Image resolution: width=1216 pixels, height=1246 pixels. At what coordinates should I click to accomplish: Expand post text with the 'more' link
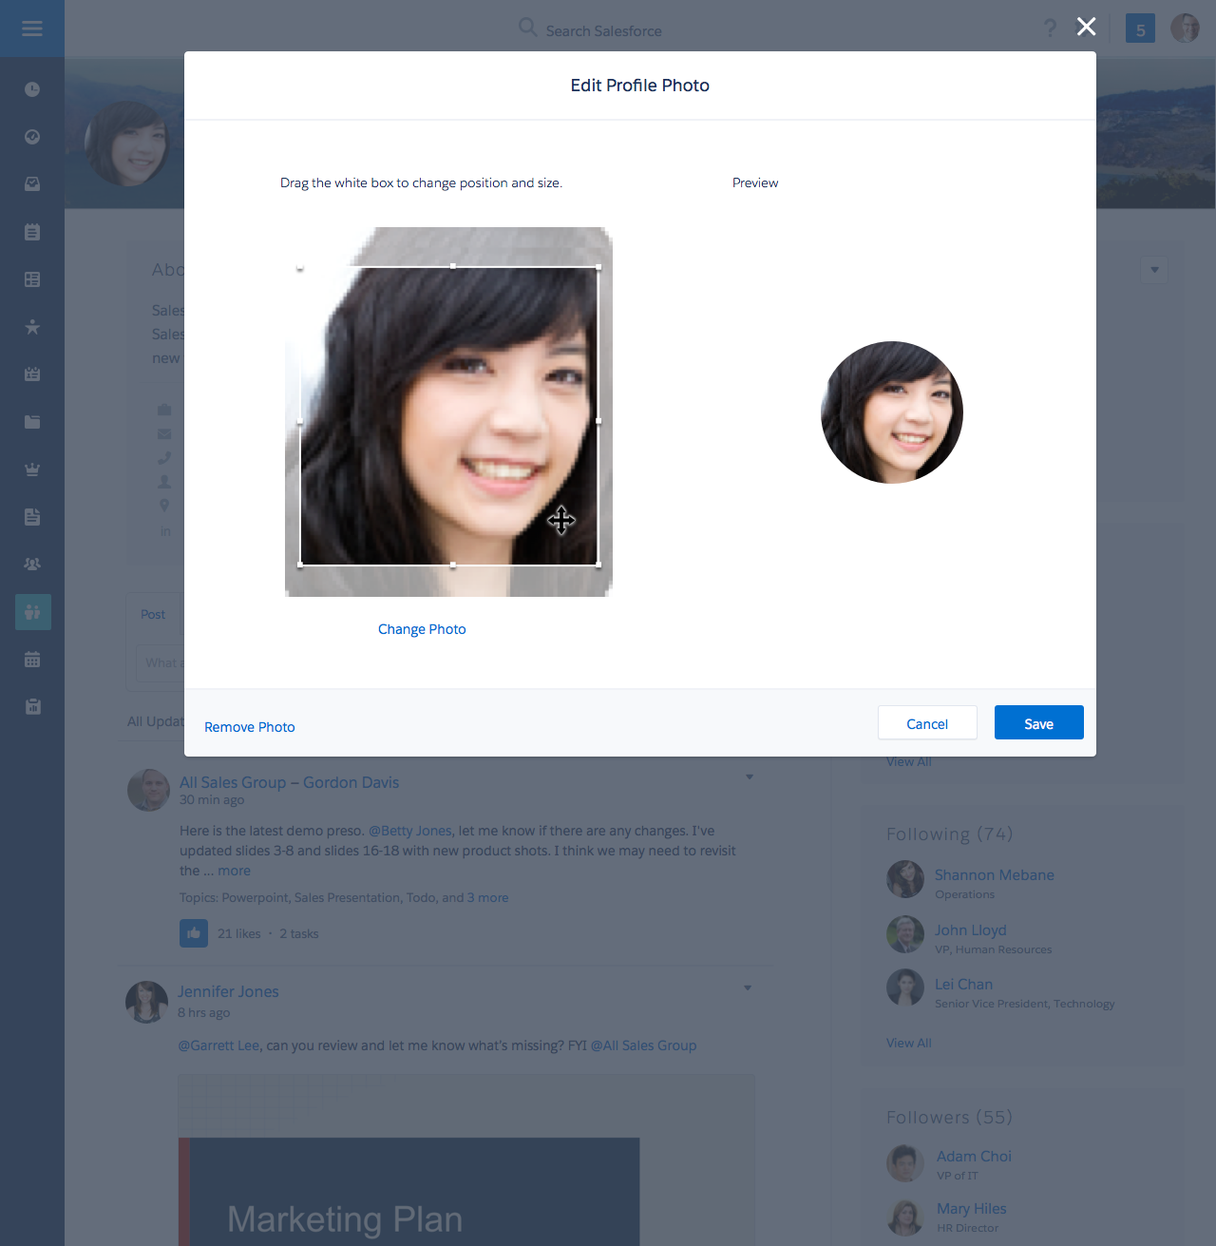(x=234, y=871)
